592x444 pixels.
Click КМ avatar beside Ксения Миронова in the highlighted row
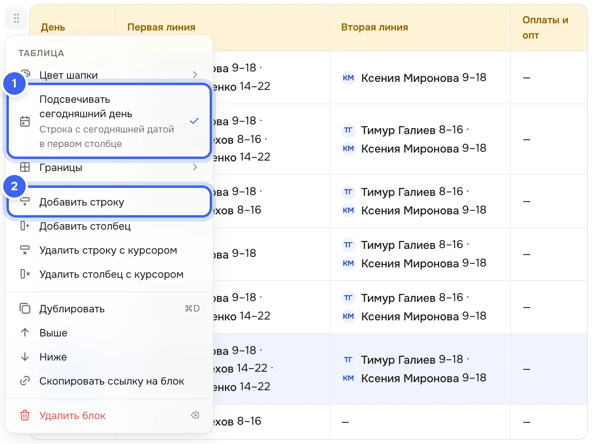coord(348,378)
